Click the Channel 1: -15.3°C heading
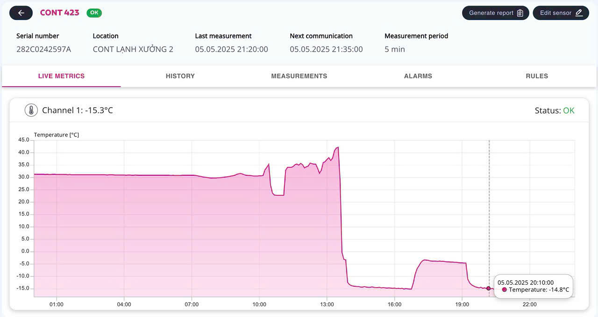This screenshot has height=317, width=598. click(x=78, y=110)
